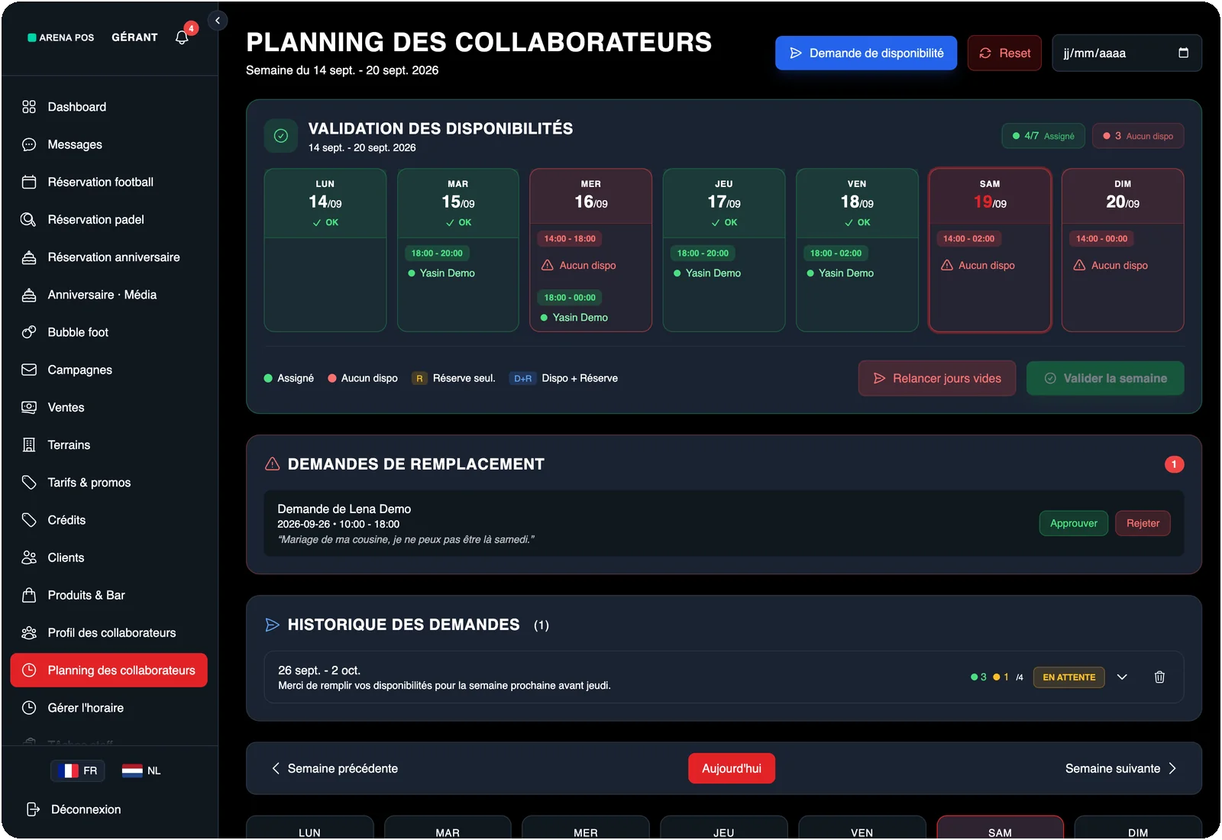The width and height of the screenshot is (1222, 840).
Task: Click the Tarifs & promos tag icon
Action: pyautogui.click(x=29, y=483)
